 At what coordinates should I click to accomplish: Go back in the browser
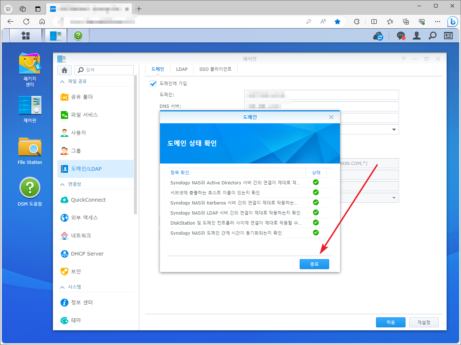[x=10, y=22]
